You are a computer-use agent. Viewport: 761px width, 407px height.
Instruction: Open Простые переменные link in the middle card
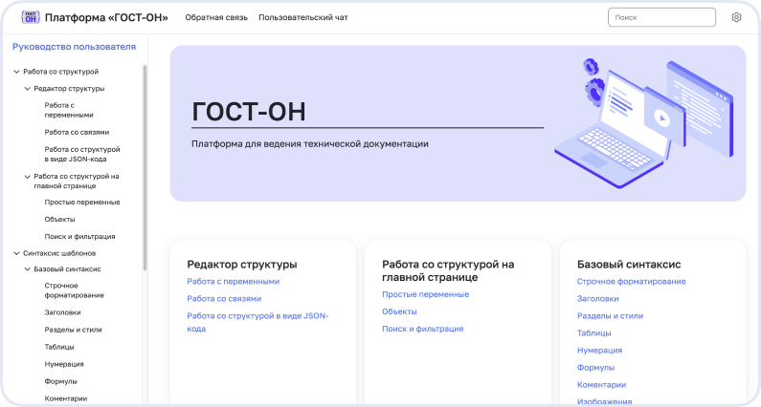(426, 294)
